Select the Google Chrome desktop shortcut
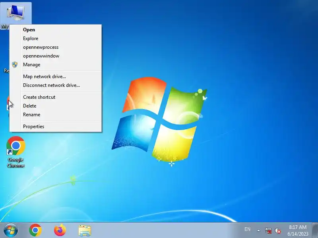318x238 pixels. (x=16, y=152)
